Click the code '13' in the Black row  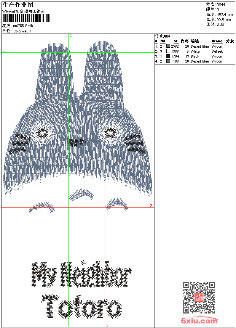187,56
